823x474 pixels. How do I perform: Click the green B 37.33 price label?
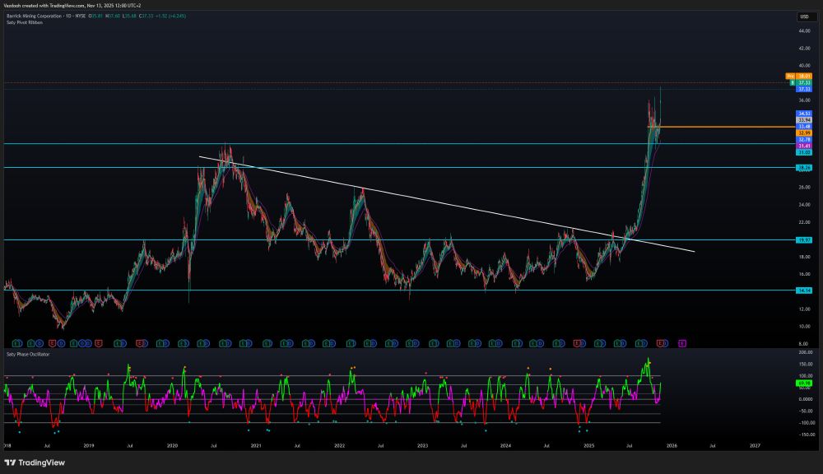click(801, 83)
